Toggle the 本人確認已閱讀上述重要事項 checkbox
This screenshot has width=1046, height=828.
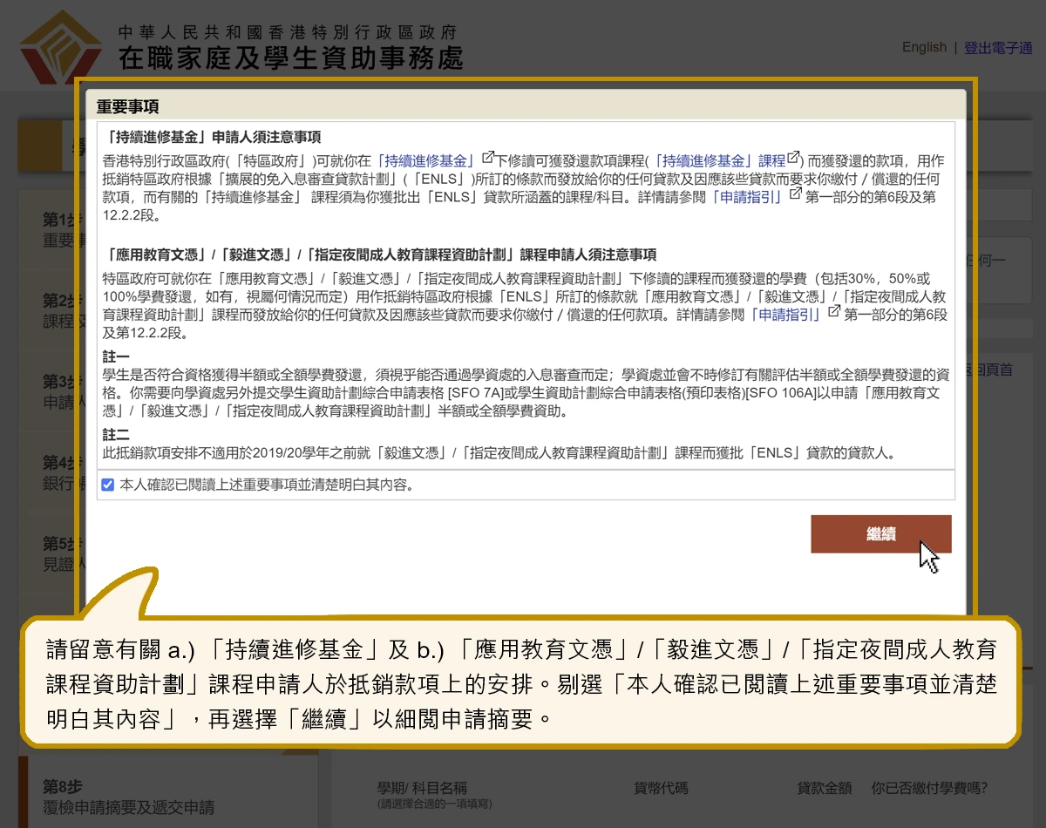(108, 485)
